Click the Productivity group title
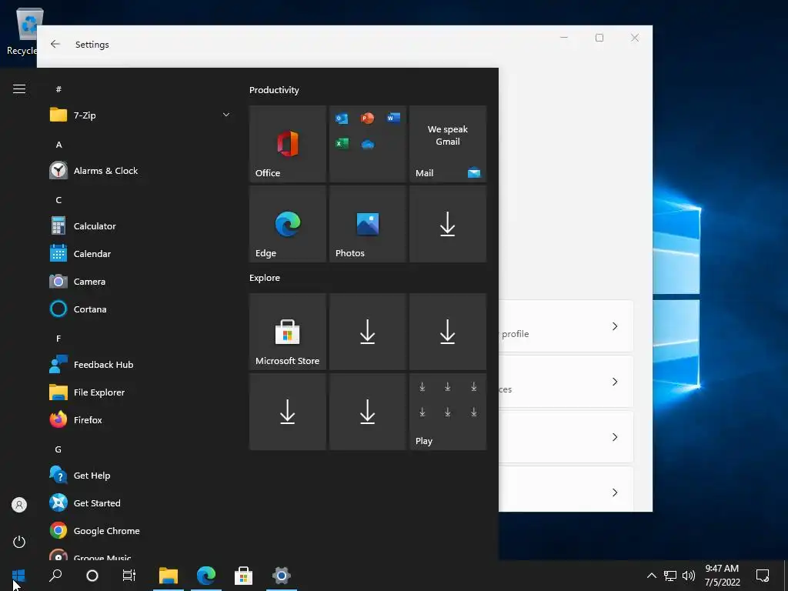This screenshot has width=788, height=591. point(274,90)
